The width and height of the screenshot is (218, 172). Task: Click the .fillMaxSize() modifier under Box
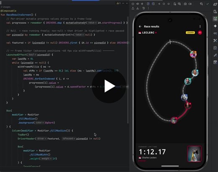[x=28, y=119]
